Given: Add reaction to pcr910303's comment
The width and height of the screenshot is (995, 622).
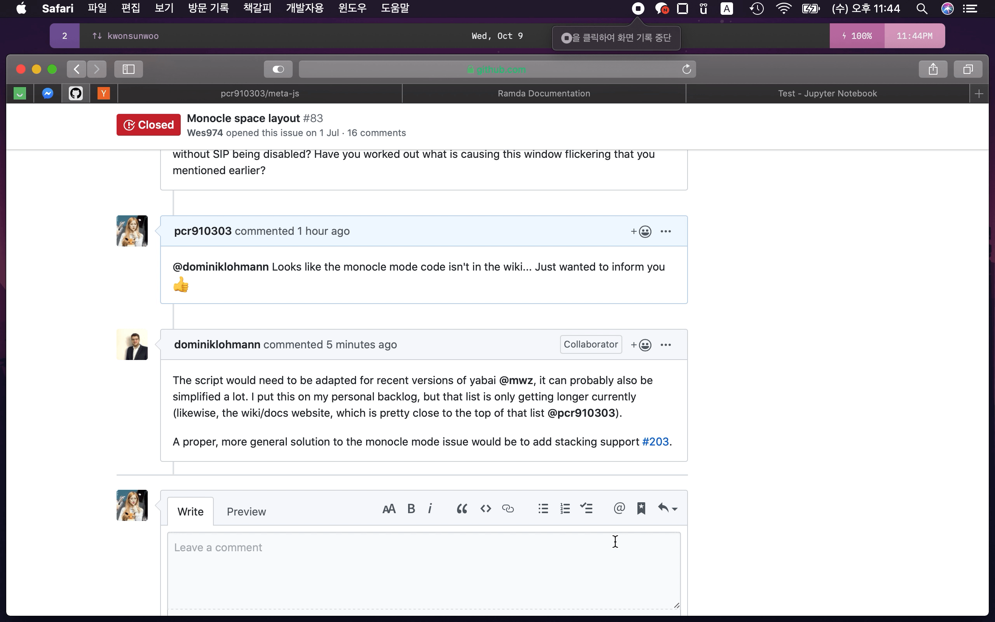Looking at the screenshot, I should 641,232.
